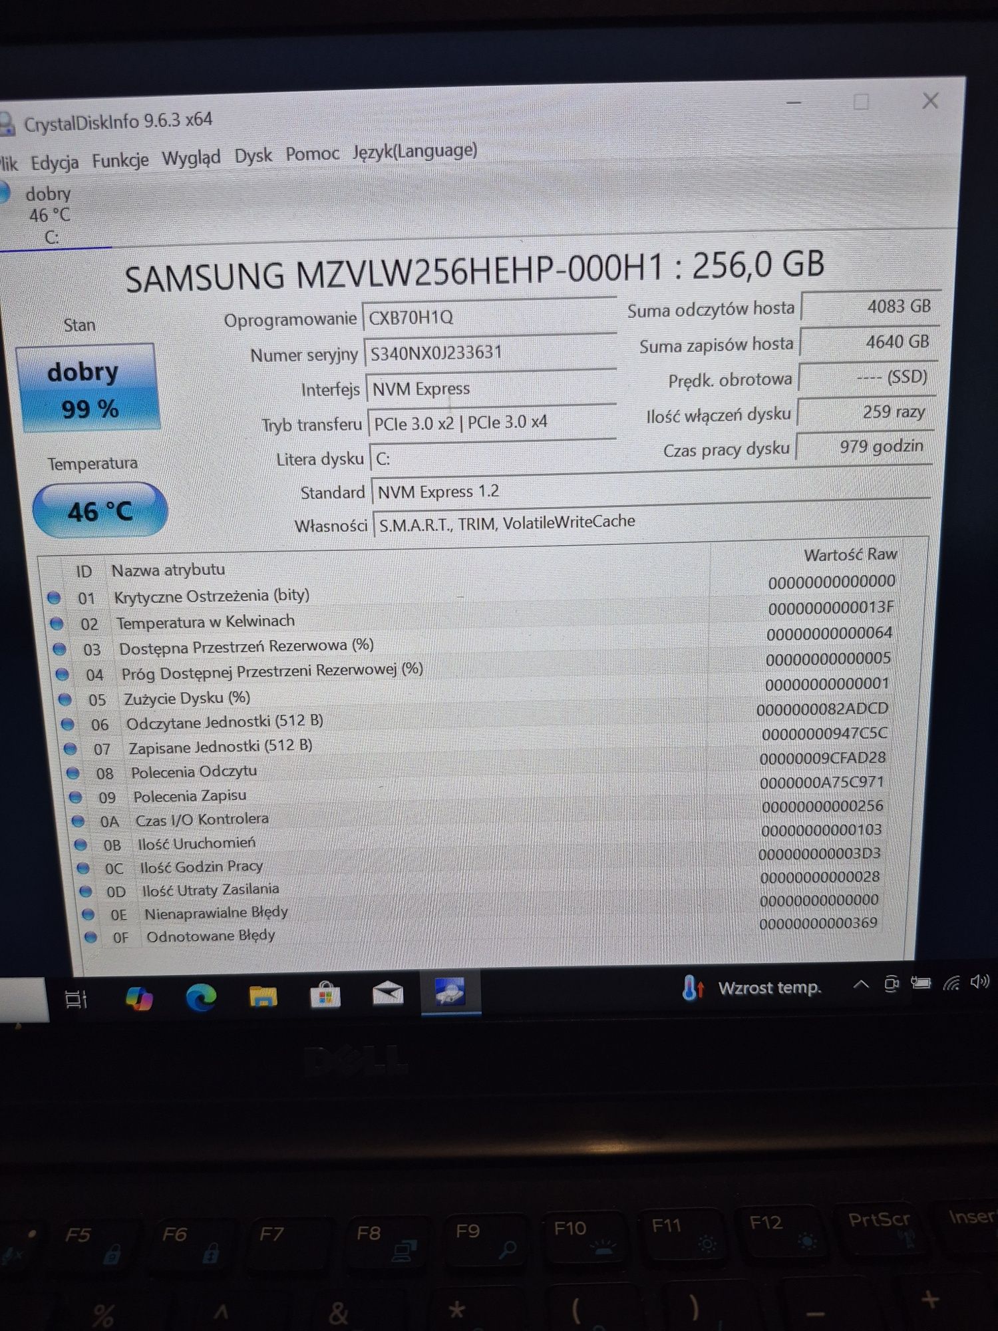
Task: Click the Wartość Raw column header
Action: click(x=850, y=554)
